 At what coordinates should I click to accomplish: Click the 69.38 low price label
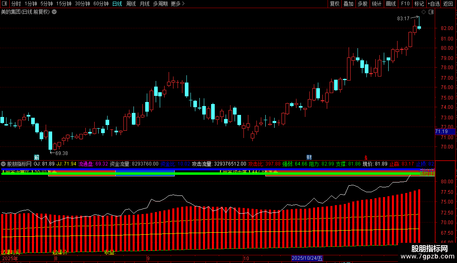click(61, 153)
